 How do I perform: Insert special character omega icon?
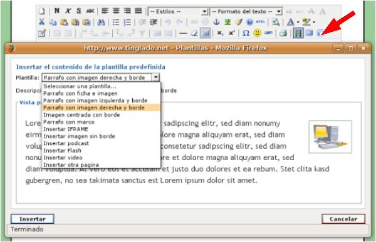[x=246, y=33]
